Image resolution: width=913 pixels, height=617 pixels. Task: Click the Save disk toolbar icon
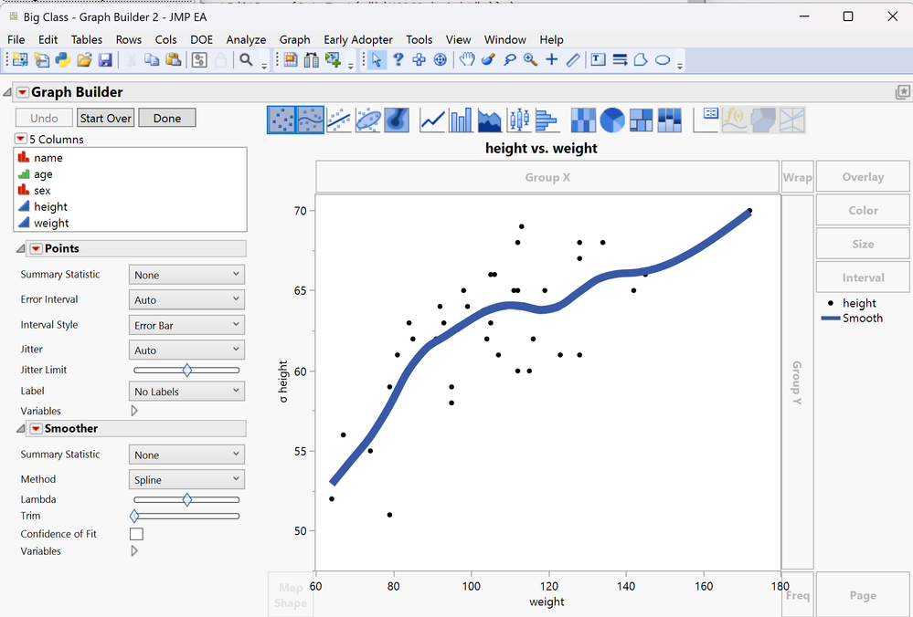[x=105, y=60]
